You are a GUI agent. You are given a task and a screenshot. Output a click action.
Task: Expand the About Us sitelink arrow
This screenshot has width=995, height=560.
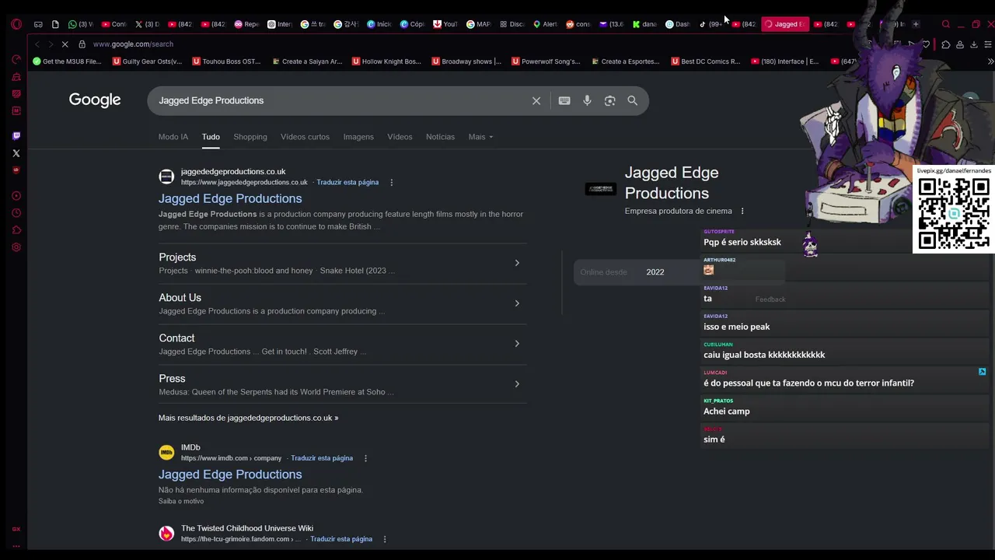click(x=517, y=303)
